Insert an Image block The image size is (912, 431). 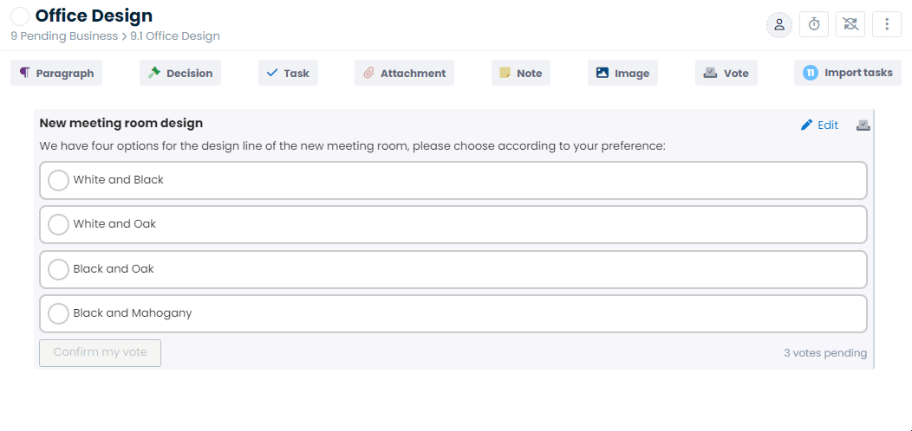coord(623,74)
